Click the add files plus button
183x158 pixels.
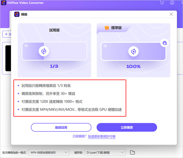[x=7, y=34]
